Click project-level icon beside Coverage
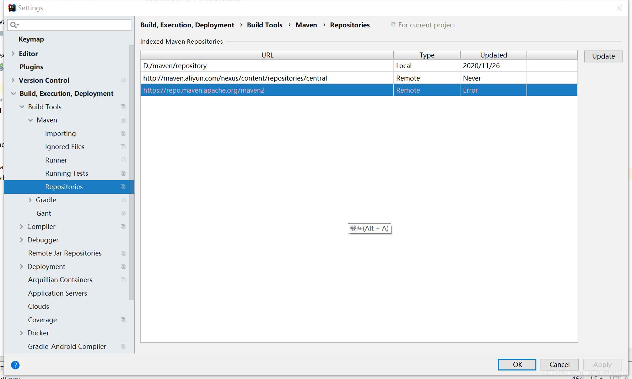 (123, 320)
